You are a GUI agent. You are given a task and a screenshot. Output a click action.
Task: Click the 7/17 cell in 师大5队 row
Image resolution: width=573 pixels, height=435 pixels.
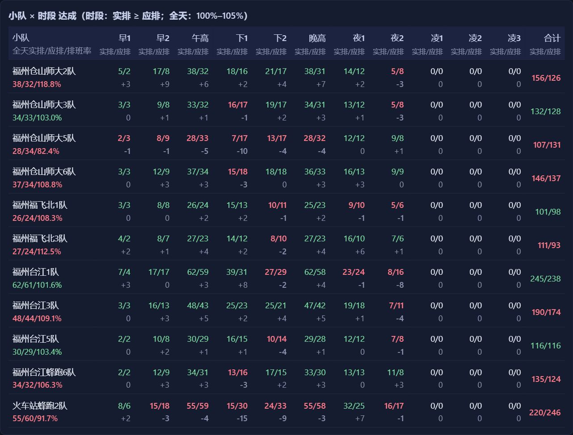point(240,138)
